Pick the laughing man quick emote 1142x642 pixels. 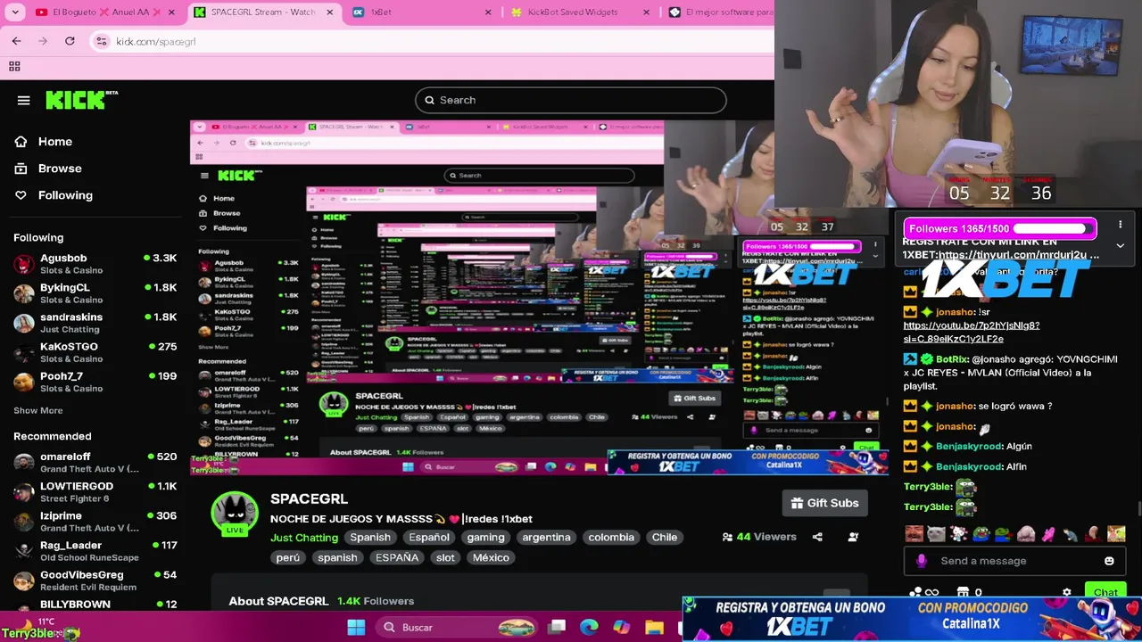[914, 534]
